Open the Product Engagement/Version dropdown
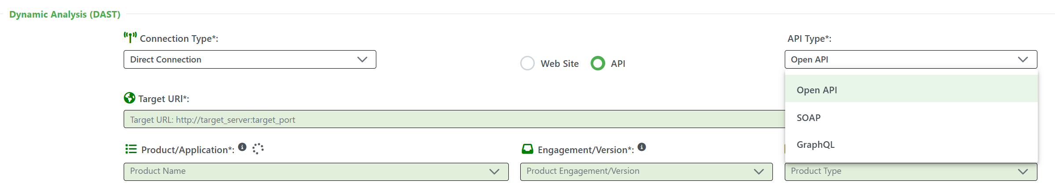This screenshot has height=187, width=1055. (x=646, y=172)
